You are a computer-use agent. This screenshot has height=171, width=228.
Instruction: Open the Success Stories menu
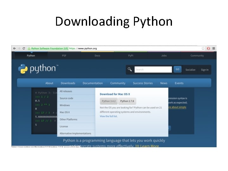pyautogui.click(x=143, y=83)
